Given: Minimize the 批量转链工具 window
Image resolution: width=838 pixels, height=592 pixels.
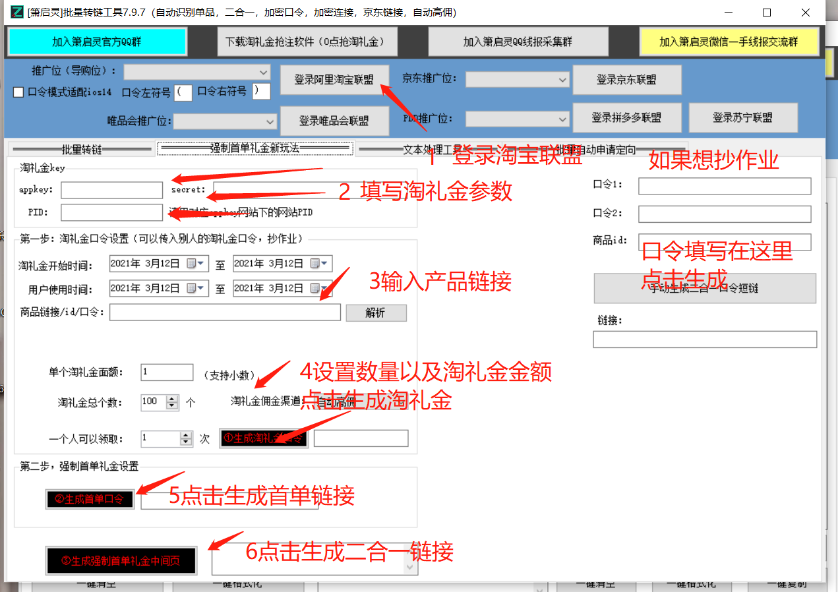Looking at the screenshot, I should pyautogui.click(x=728, y=13).
